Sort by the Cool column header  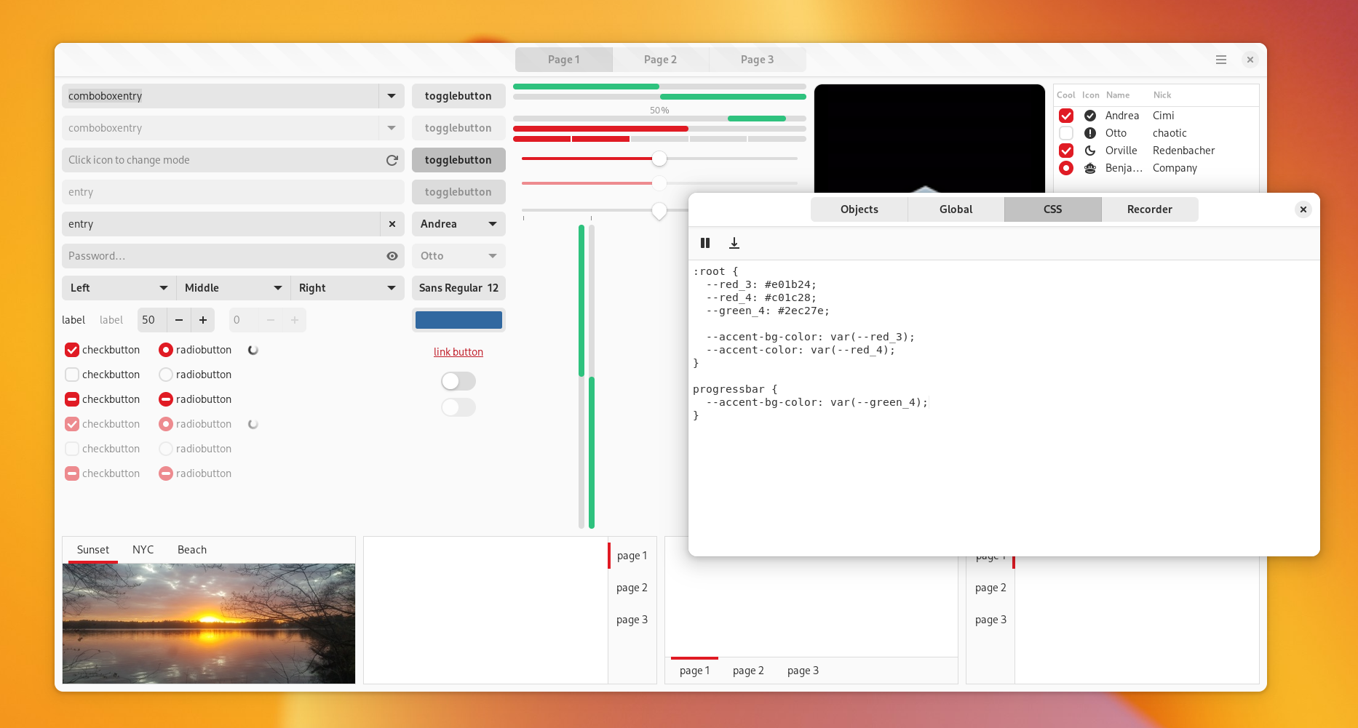1065,95
